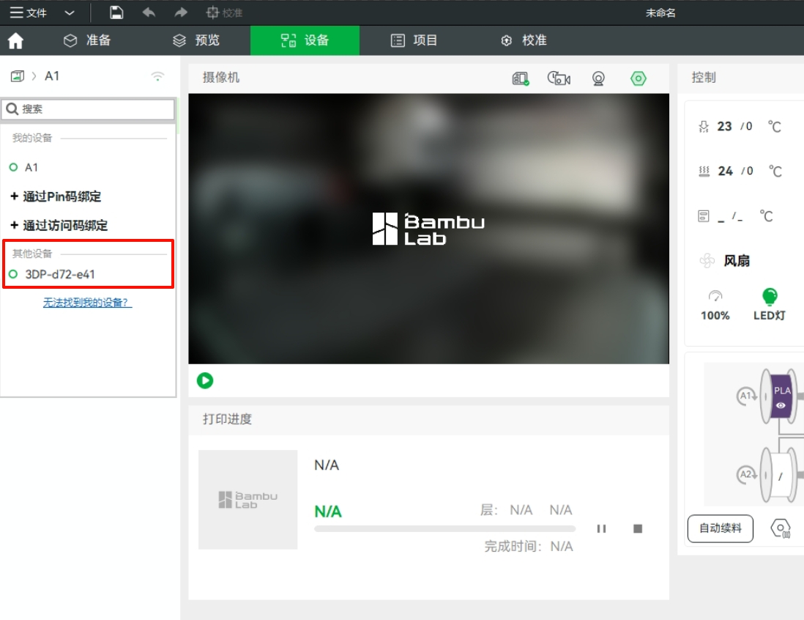Check the Wi-Fi signal icon
The image size is (804, 620).
click(157, 76)
